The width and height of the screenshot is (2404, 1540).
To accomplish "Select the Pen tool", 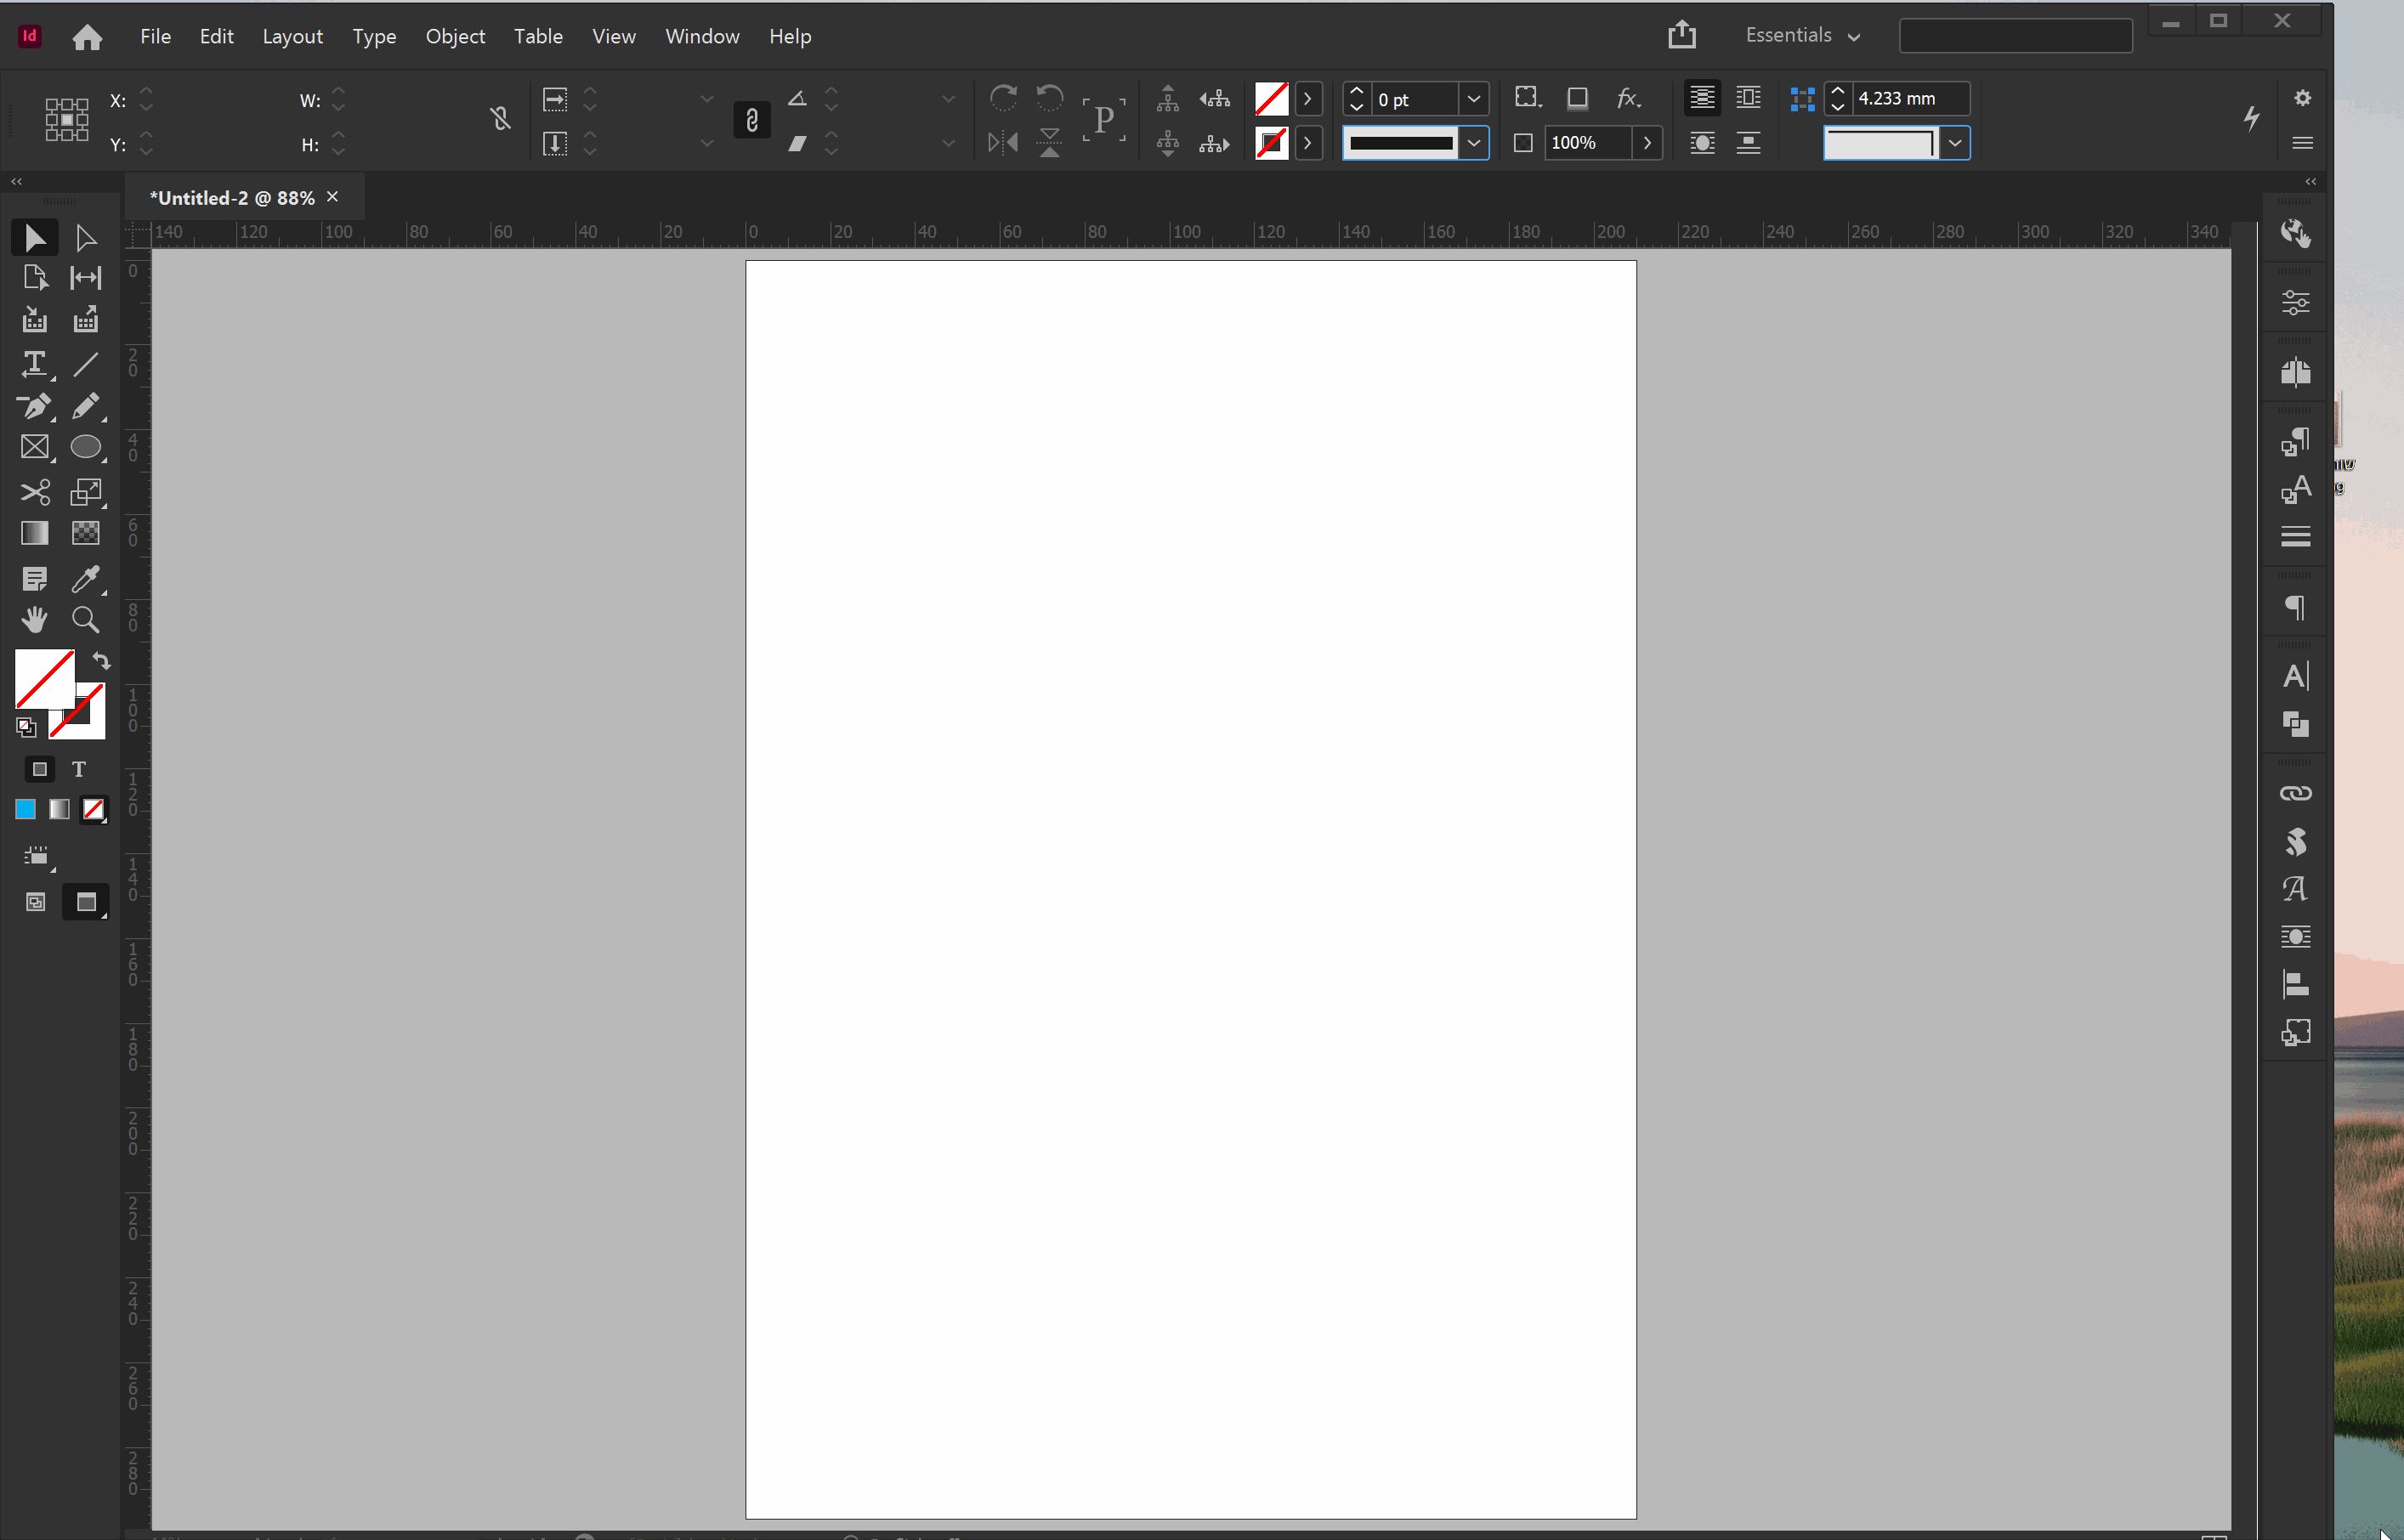I will 34,406.
